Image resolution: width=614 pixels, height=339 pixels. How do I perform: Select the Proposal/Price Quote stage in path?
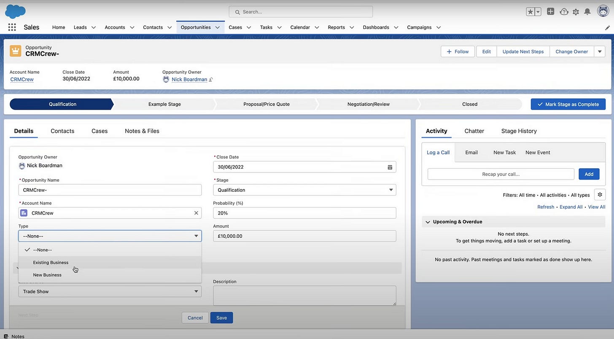coord(267,104)
